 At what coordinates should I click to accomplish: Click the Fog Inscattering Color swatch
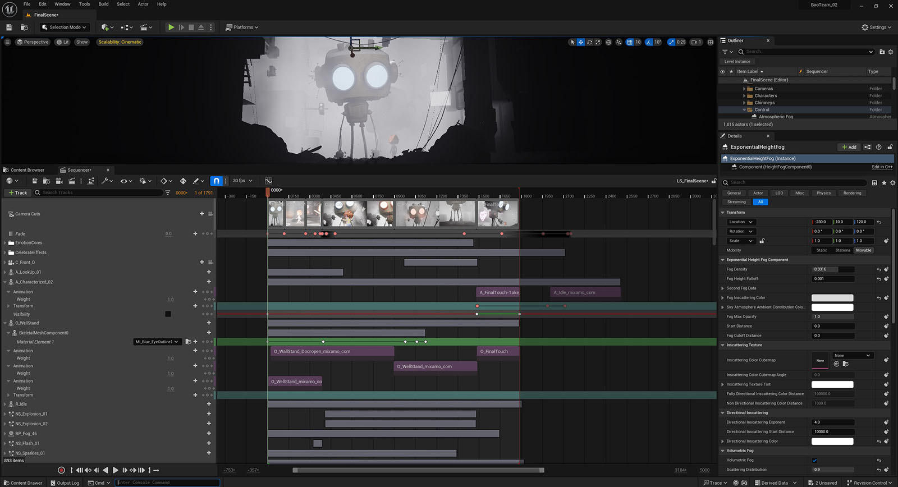tap(832, 298)
